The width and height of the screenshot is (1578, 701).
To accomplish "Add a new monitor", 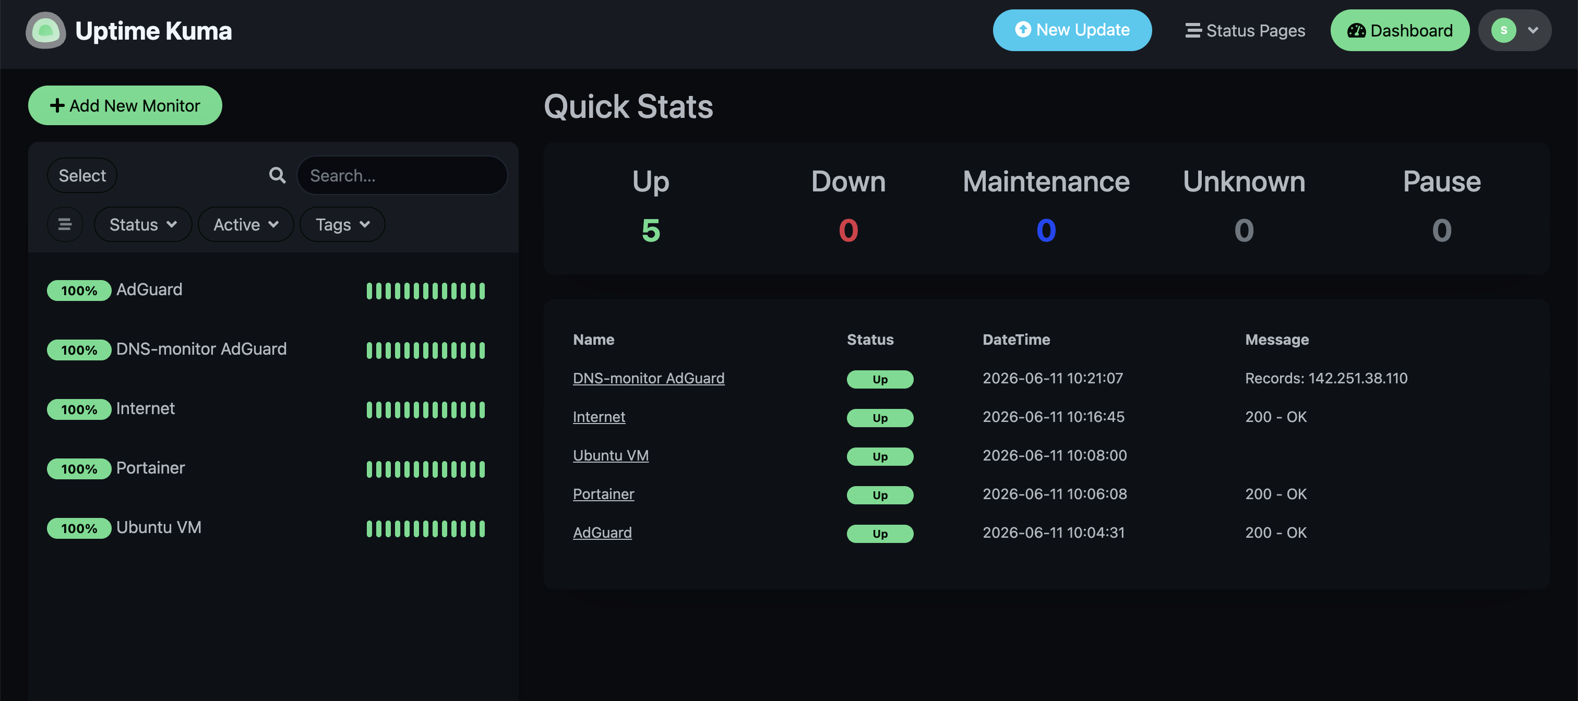I will pyautogui.click(x=125, y=105).
